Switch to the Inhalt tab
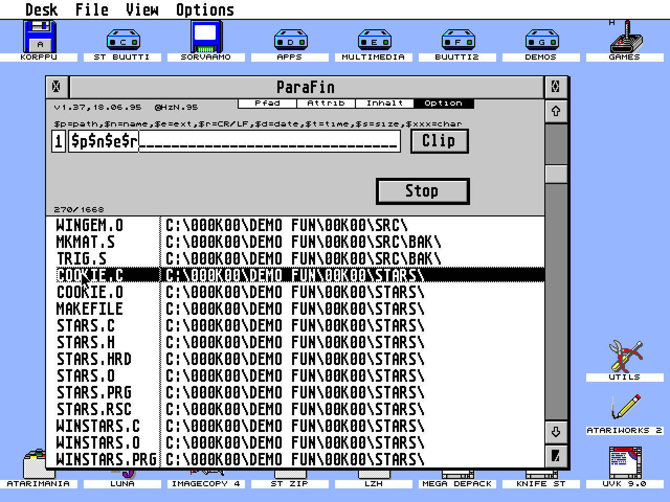This screenshot has height=502, width=670. pyautogui.click(x=385, y=103)
